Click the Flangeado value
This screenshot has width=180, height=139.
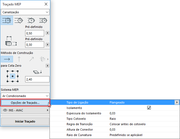(x=117, y=102)
